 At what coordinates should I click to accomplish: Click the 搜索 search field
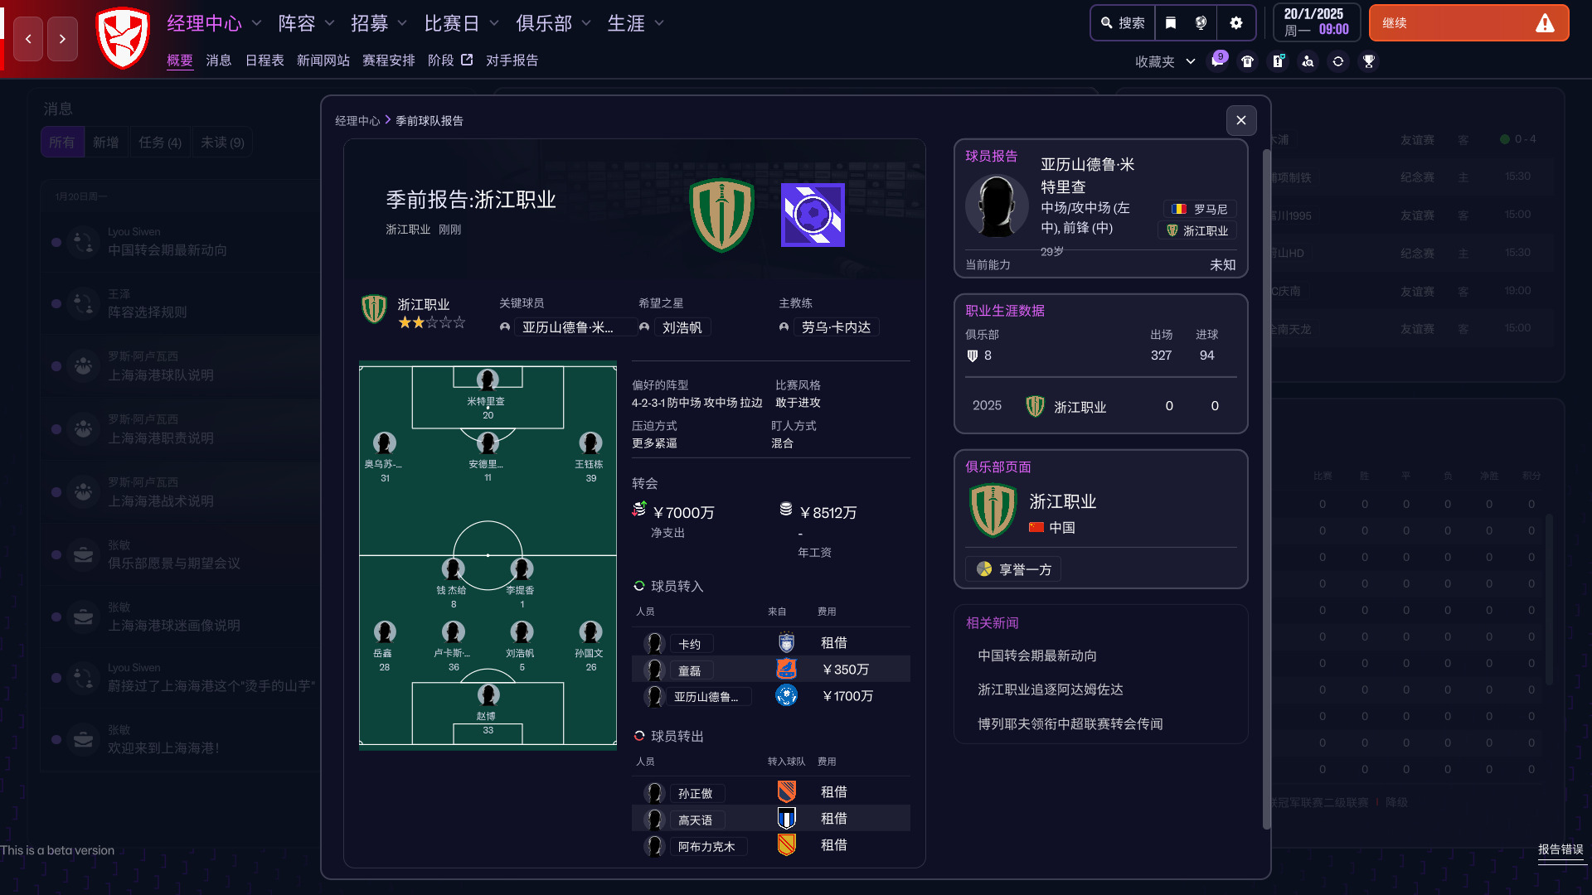click(1124, 23)
